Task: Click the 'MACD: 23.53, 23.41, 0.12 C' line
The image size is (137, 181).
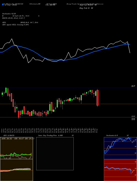Action: [14, 18]
